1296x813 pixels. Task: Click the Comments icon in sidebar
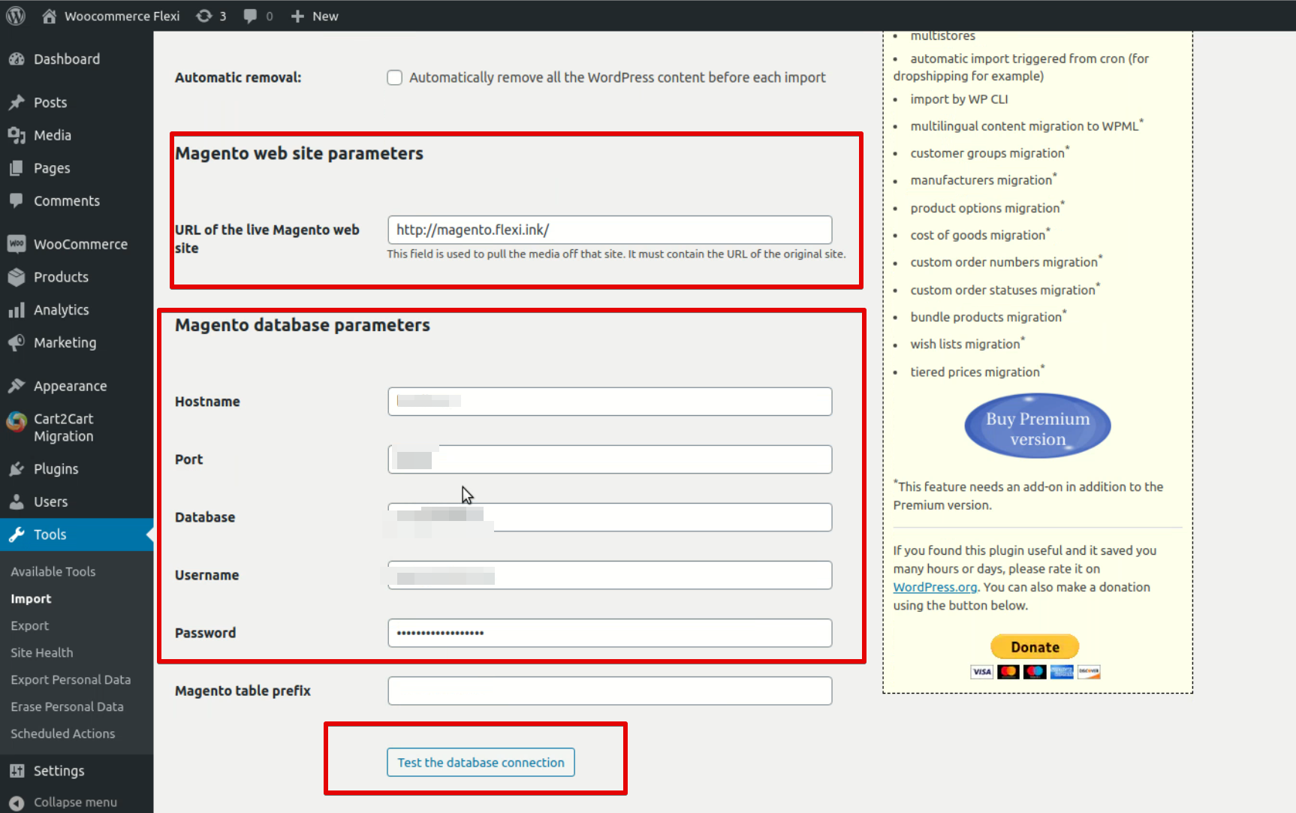coord(17,200)
